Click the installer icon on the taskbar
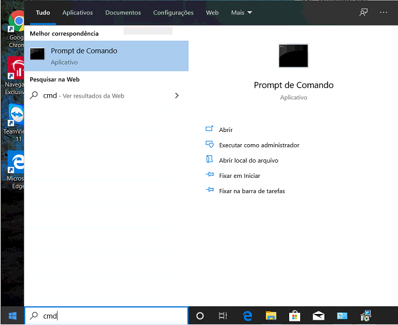Screen dimensions: 398x325 366,316
